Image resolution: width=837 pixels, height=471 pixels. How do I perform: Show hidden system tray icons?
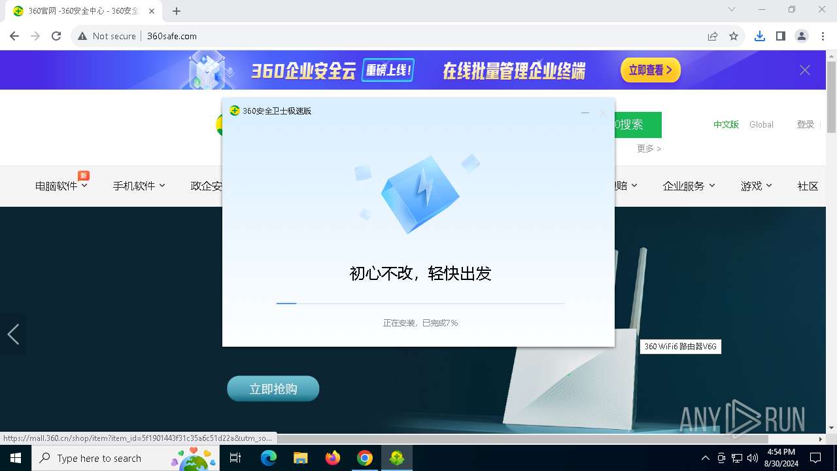click(x=705, y=458)
